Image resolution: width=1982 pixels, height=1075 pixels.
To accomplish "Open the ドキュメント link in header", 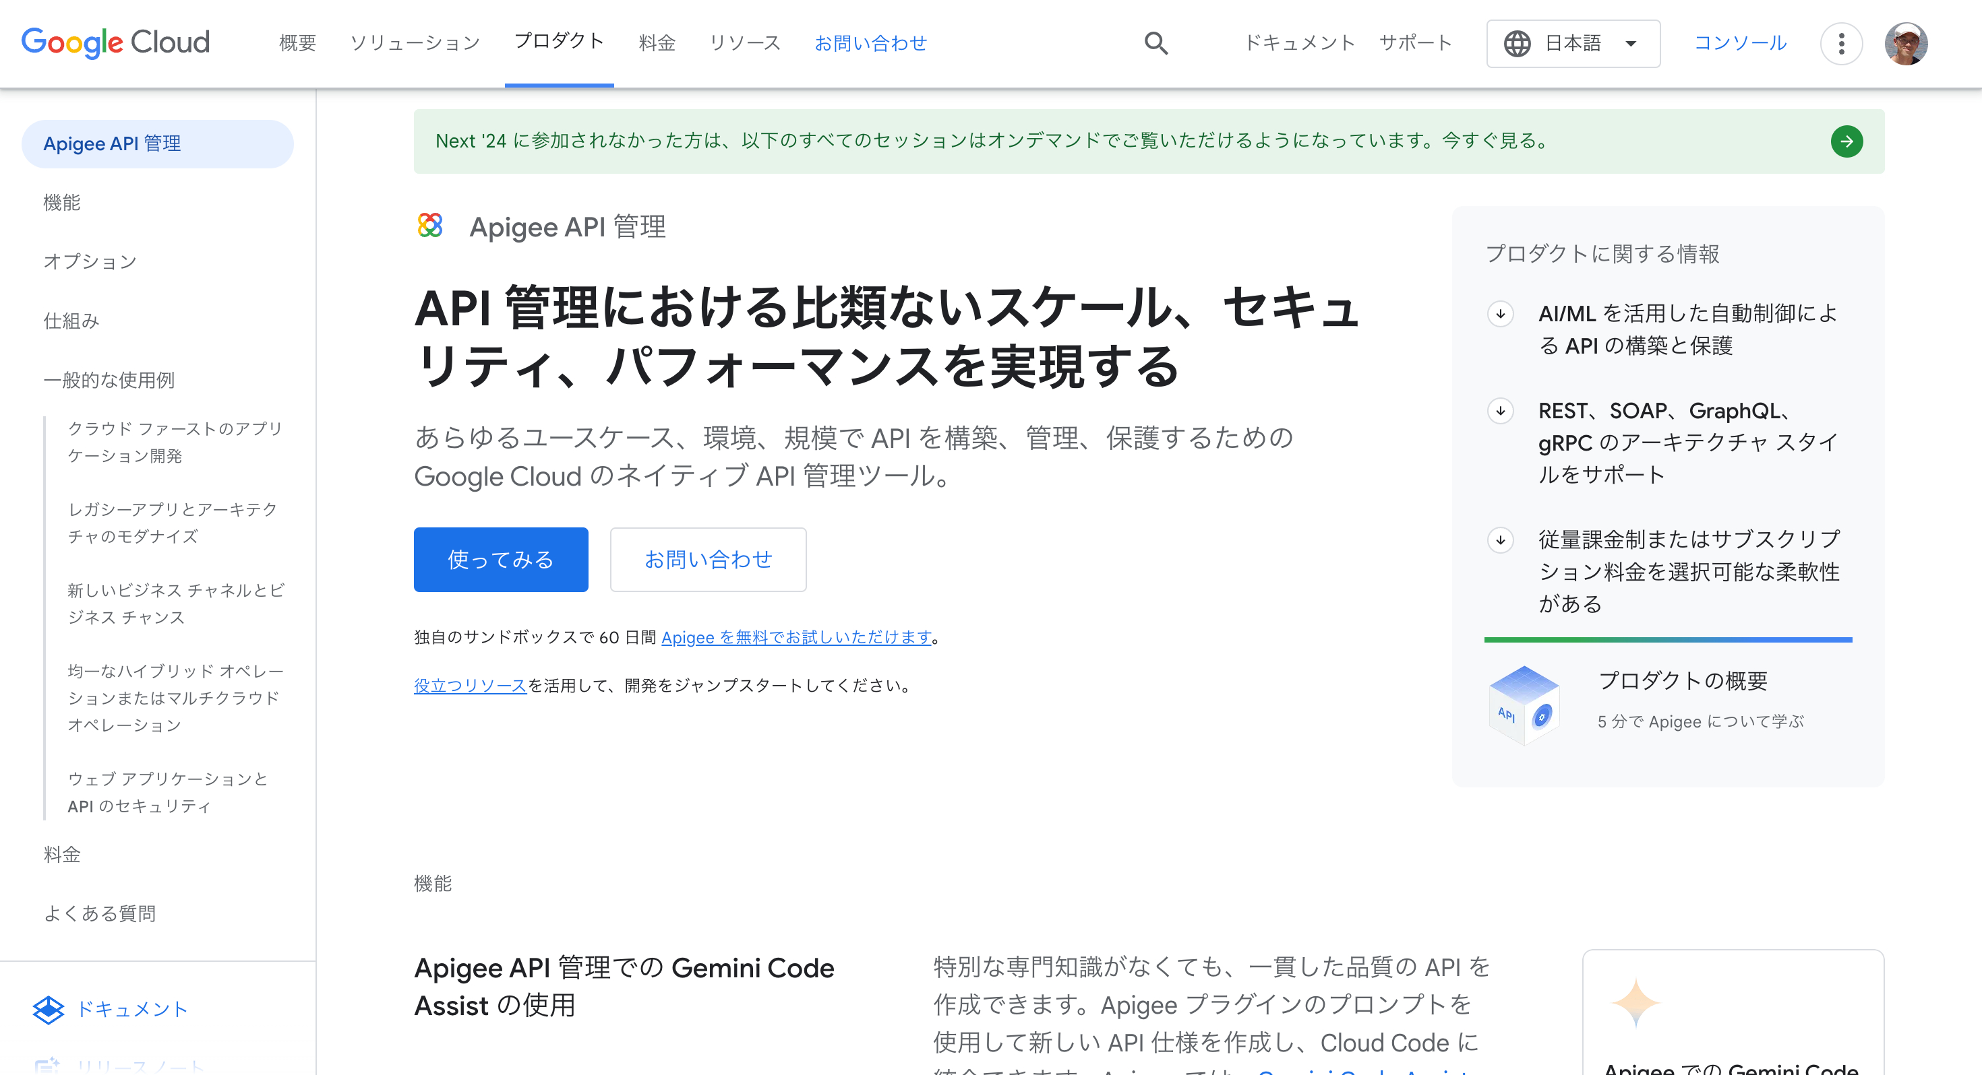I will (x=1300, y=43).
